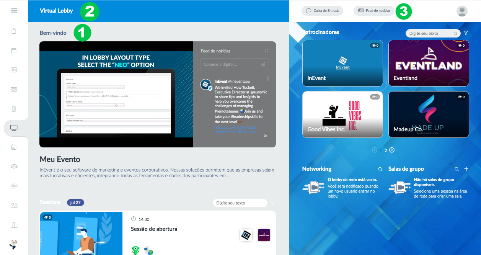
Task: Go to previous sponsors page
Action: coord(375,150)
